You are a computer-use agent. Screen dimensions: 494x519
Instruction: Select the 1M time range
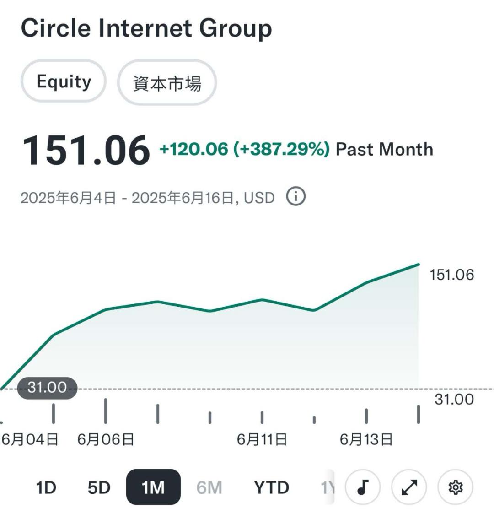click(x=153, y=487)
